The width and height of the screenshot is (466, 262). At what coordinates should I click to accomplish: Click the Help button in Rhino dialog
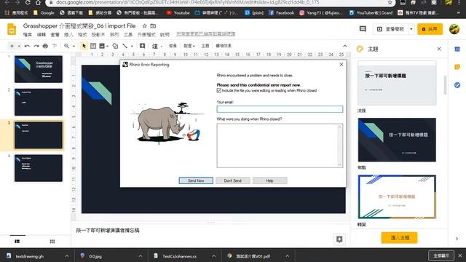tap(269, 180)
